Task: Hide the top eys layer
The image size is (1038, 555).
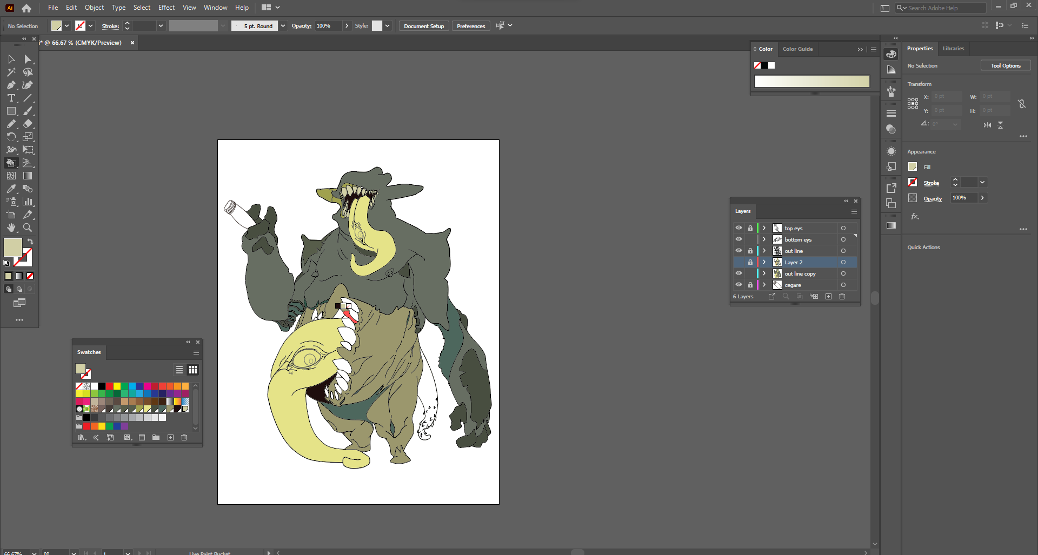Action: (x=738, y=228)
